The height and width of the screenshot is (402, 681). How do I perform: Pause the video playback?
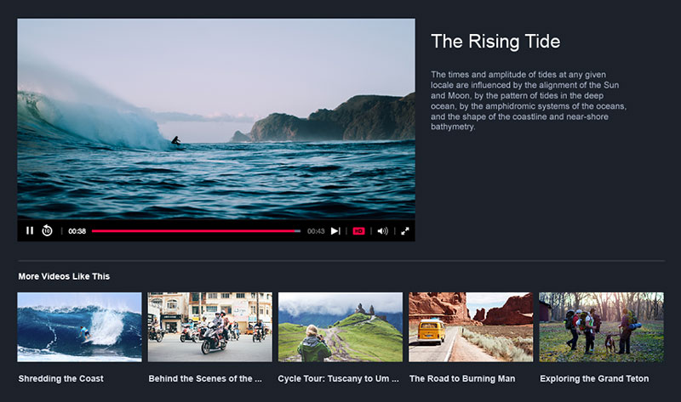tap(30, 230)
